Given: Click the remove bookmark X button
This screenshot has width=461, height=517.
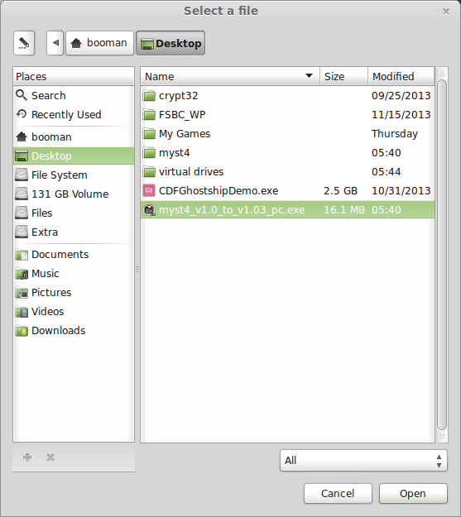Looking at the screenshot, I should pyautogui.click(x=50, y=457).
